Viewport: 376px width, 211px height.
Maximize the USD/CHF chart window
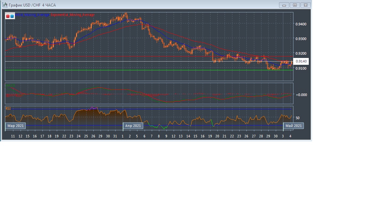coord(295,5)
